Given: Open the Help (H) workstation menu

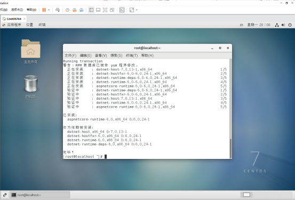Looking at the screenshot, I should [31, 10].
